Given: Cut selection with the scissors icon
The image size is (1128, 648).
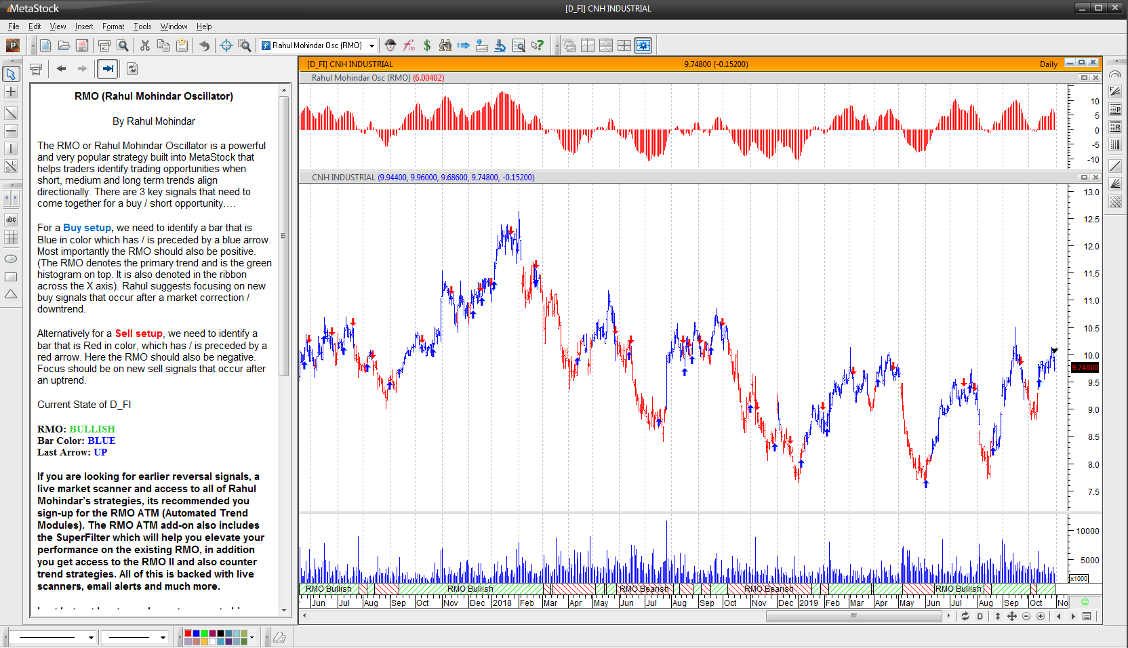Looking at the screenshot, I should click(145, 45).
